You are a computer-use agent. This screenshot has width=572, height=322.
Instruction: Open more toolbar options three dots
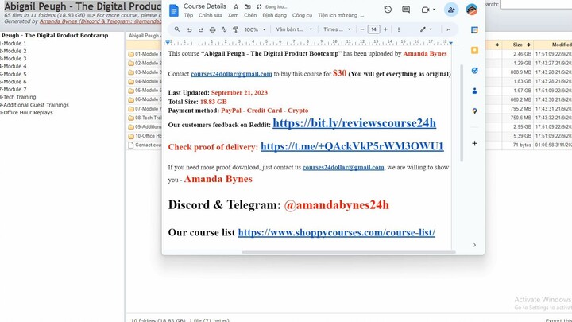pyautogui.click(x=398, y=29)
